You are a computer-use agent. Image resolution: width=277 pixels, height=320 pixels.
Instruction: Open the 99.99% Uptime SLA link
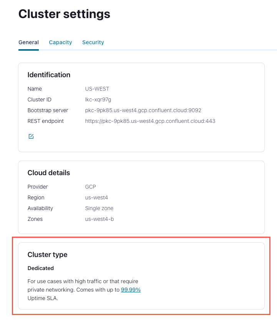(x=131, y=290)
